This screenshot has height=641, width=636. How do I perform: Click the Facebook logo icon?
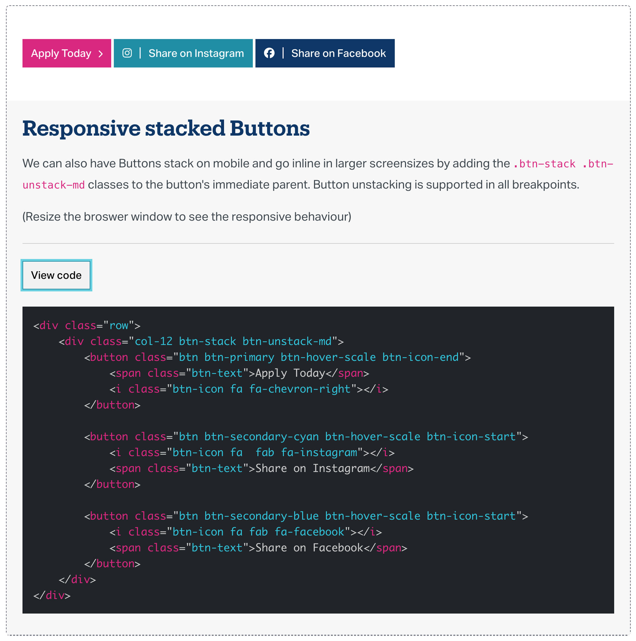269,53
